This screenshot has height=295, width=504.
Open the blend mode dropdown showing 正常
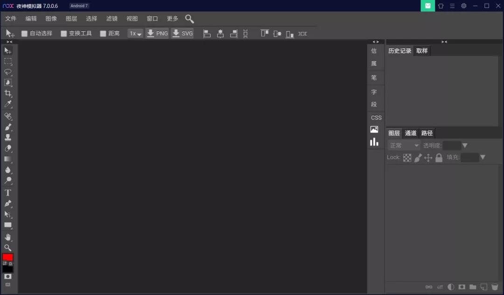403,145
